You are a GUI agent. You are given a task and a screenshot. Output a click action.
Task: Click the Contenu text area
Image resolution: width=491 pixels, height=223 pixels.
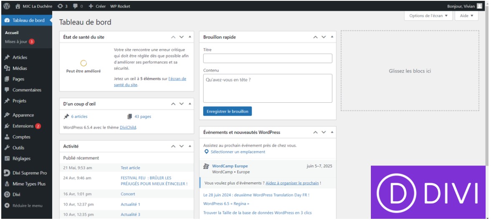click(267, 88)
